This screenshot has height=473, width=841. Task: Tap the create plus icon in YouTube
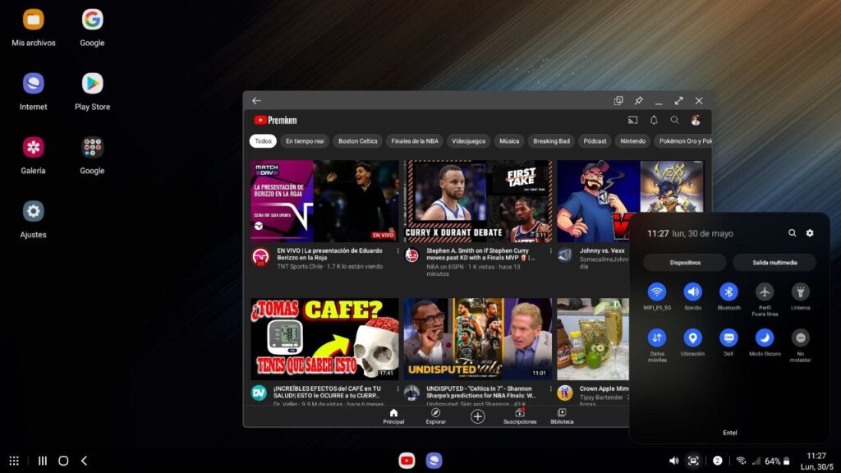[x=477, y=416]
